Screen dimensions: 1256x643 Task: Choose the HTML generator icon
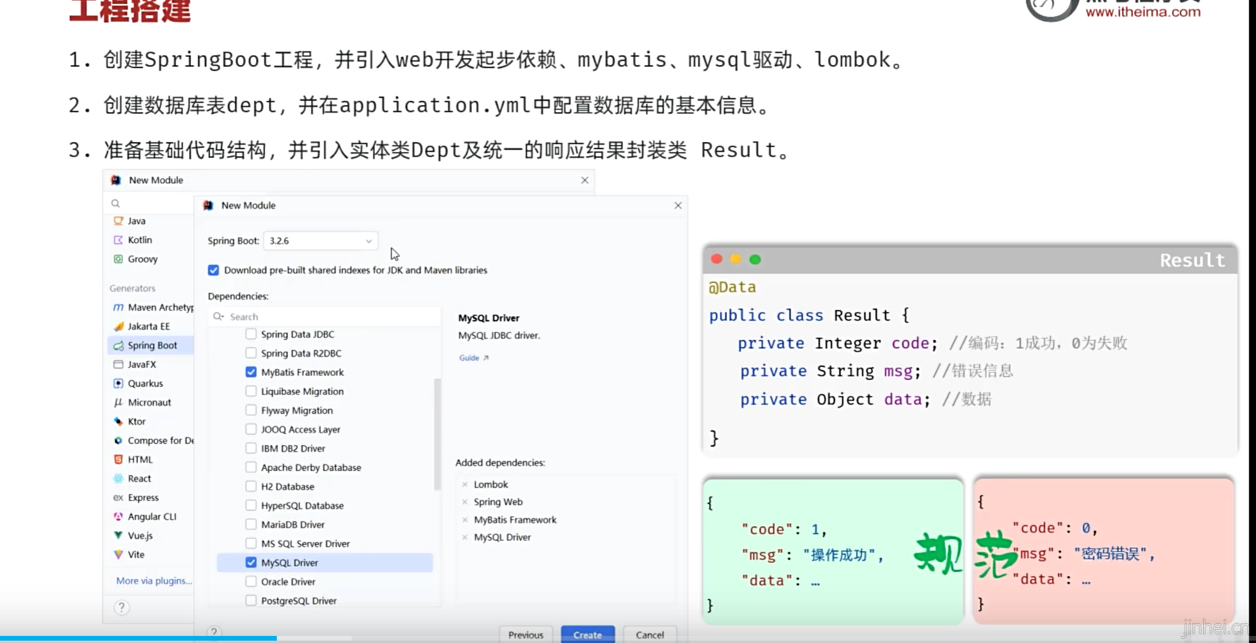click(118, 459)
